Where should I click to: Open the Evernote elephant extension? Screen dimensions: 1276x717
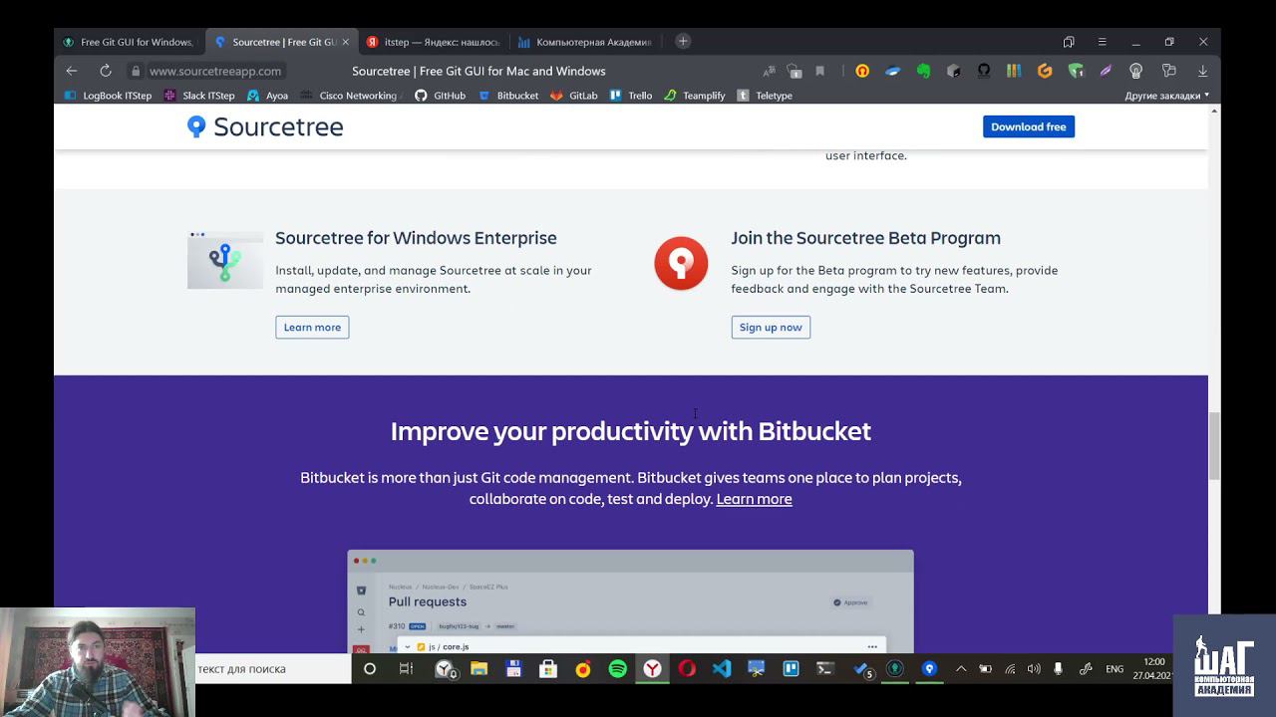[x=924, y=71]
